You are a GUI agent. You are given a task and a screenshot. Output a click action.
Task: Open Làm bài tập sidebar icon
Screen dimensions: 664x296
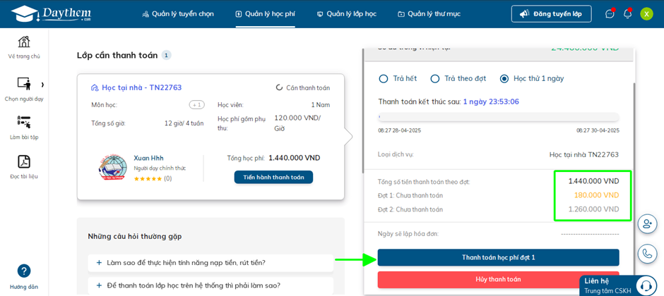click(24, 122)
